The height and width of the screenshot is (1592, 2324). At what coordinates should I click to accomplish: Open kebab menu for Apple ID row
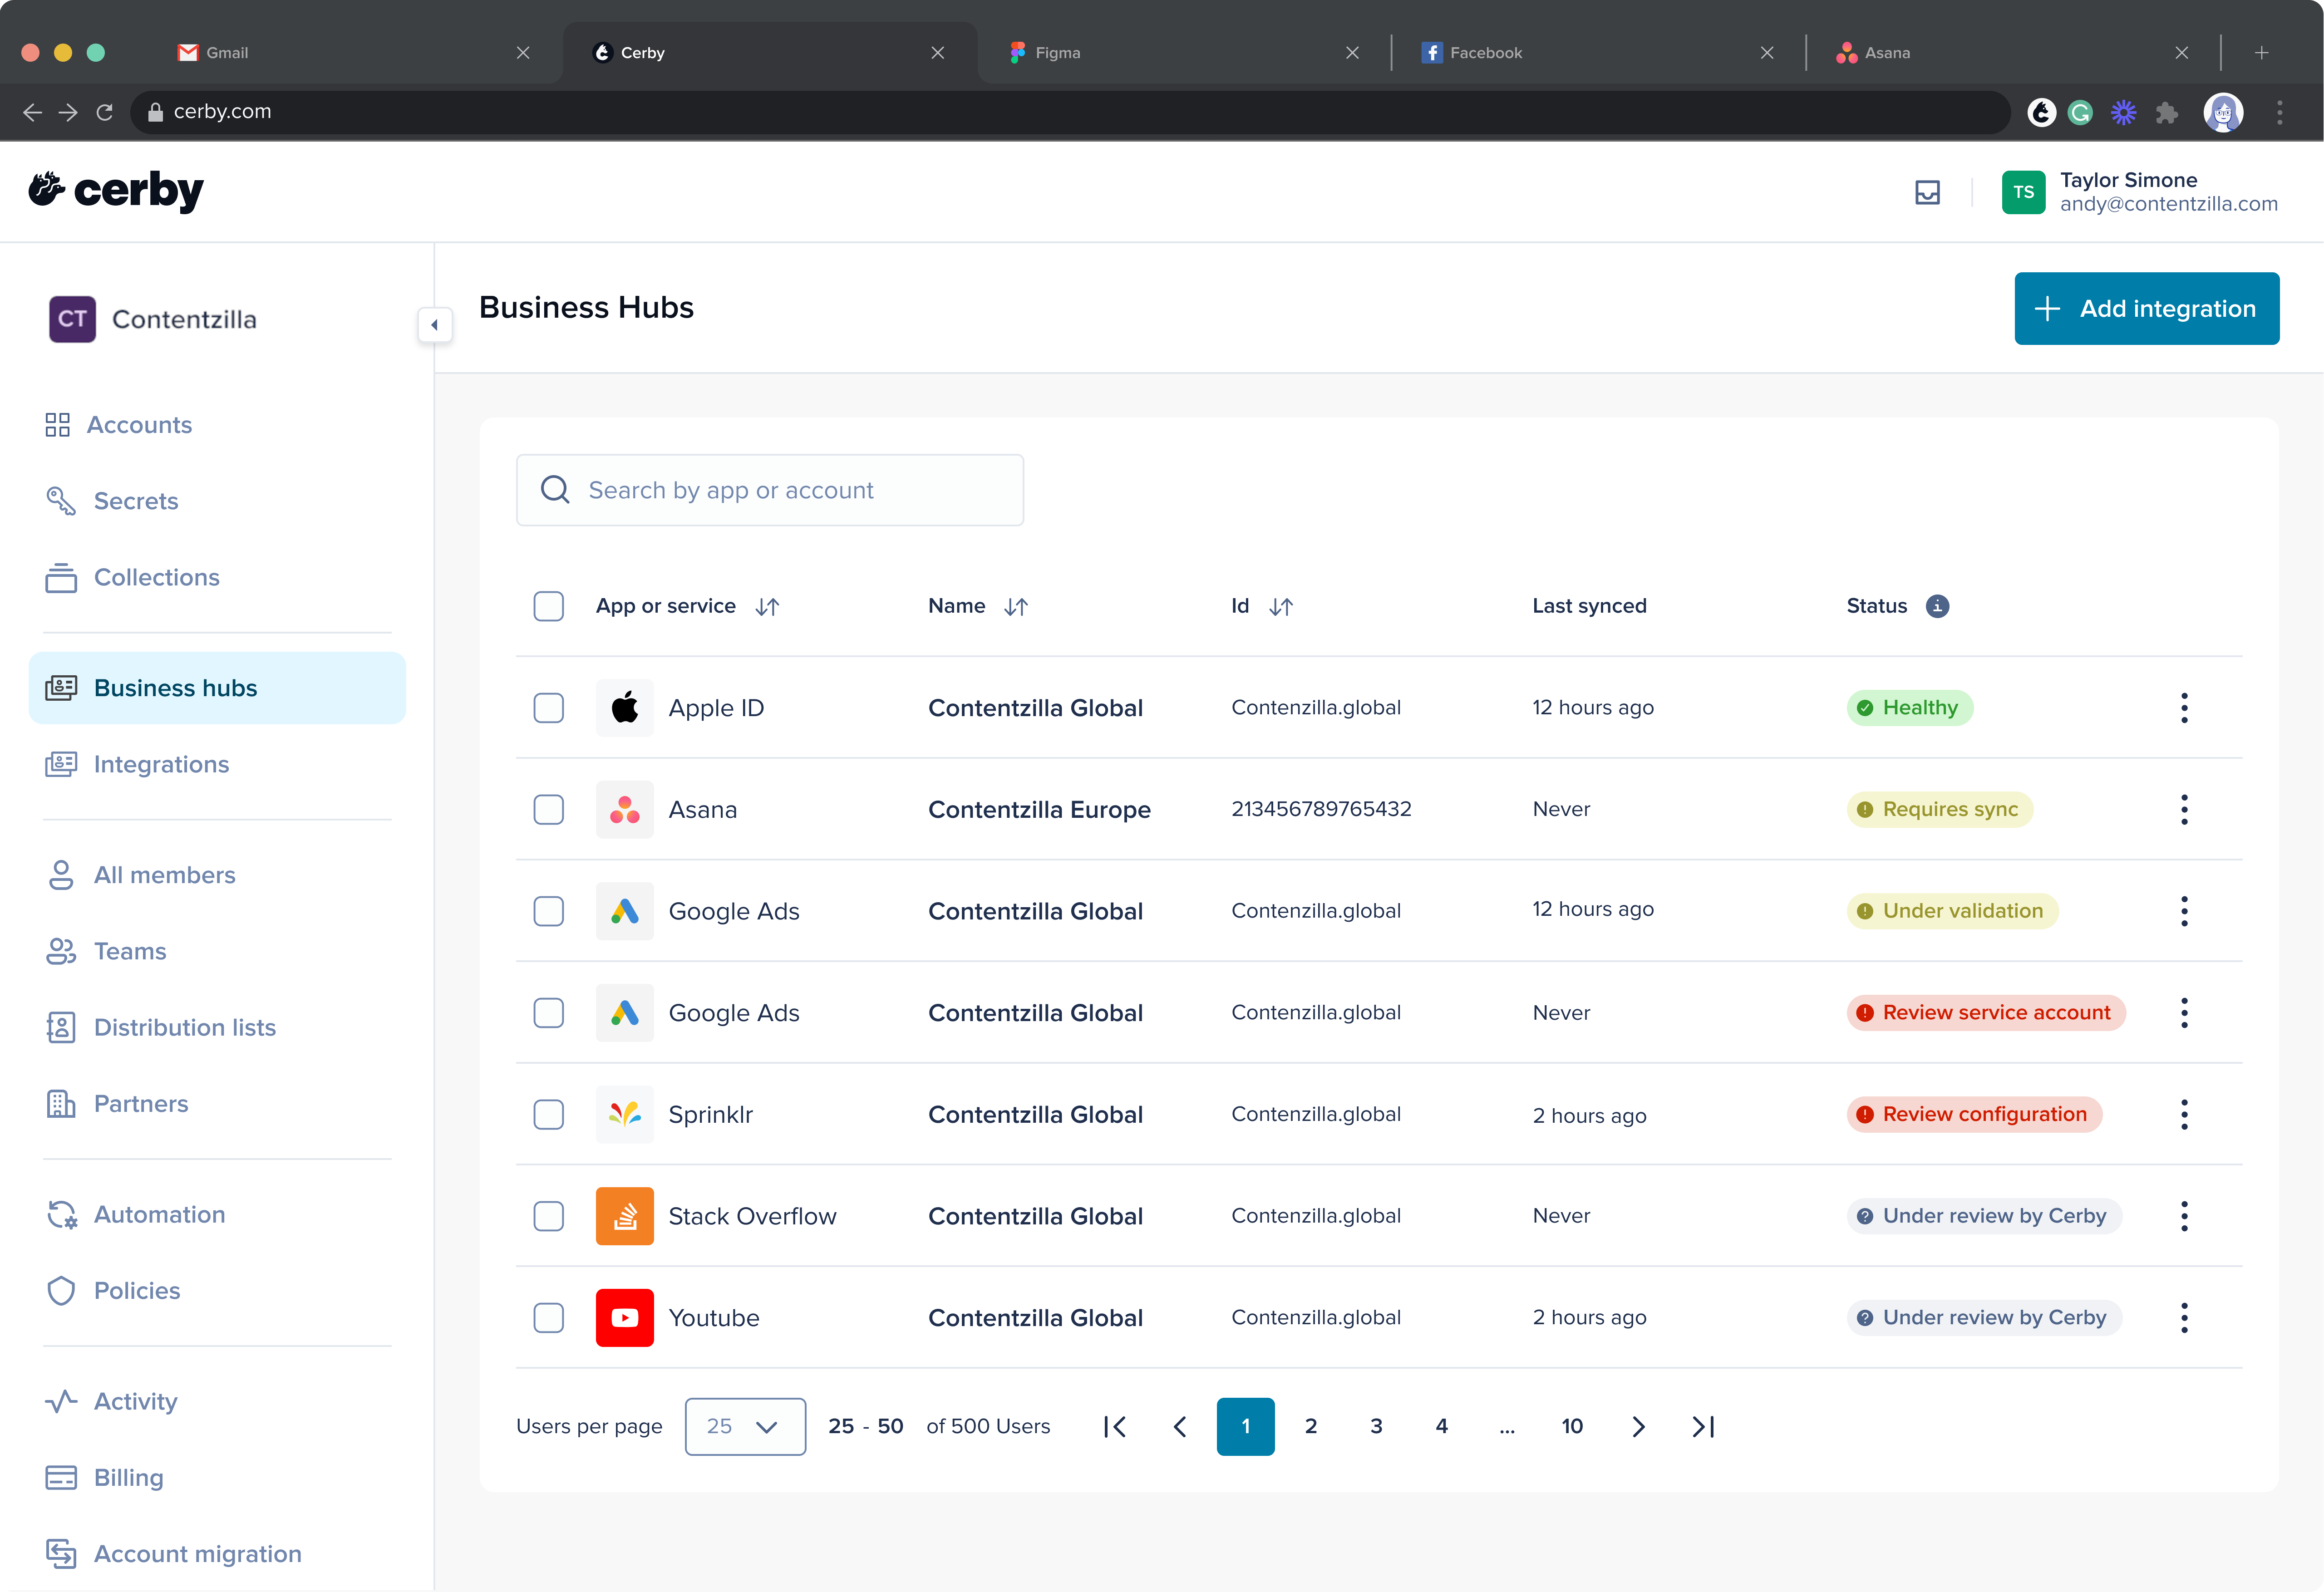(x=2184, y=708)
